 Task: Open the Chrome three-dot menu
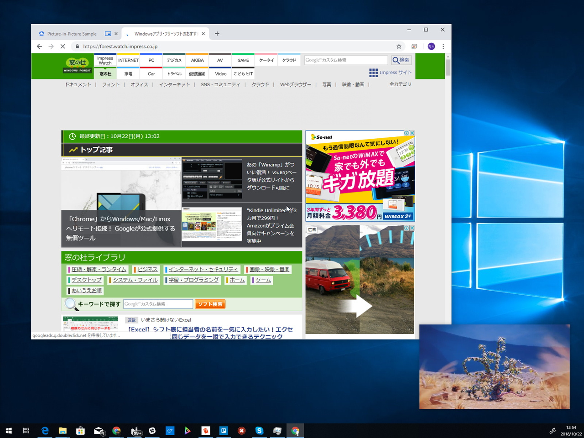[x=443, y=46]
